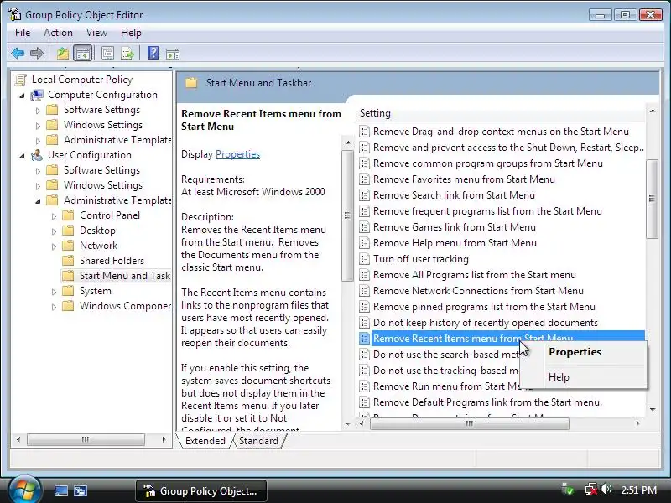Expand Windows Settings under Computer Configuration
The height and width of the screenshot is (503, 671).
point(38,126)
